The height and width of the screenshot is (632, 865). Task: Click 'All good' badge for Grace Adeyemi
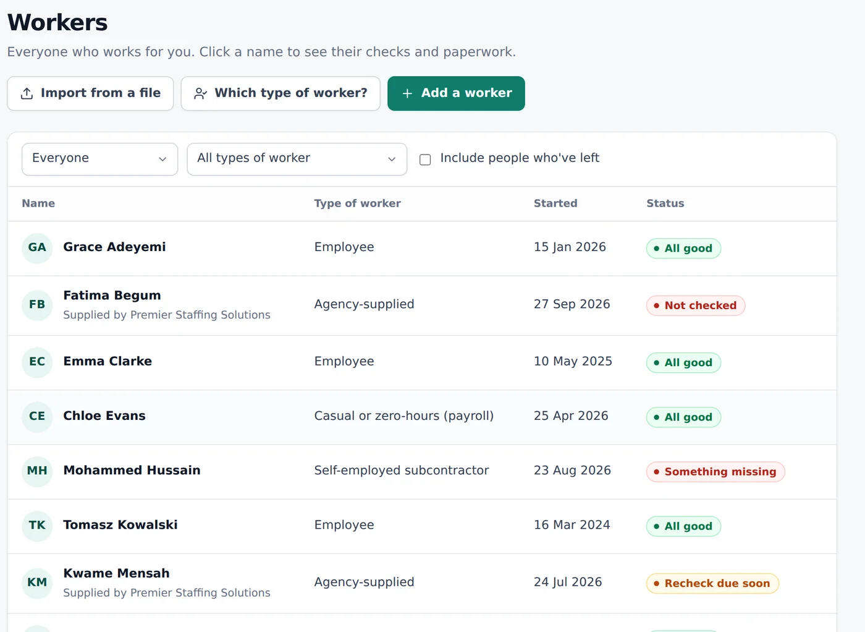pyautogui.click(x=683, y=249)
